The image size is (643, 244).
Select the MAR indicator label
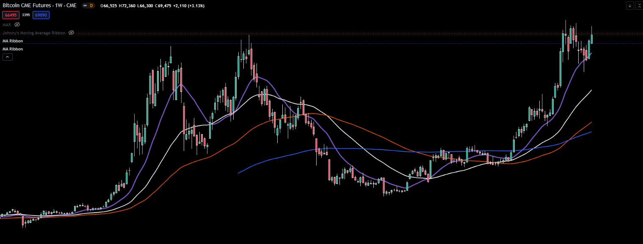point(6,25)
